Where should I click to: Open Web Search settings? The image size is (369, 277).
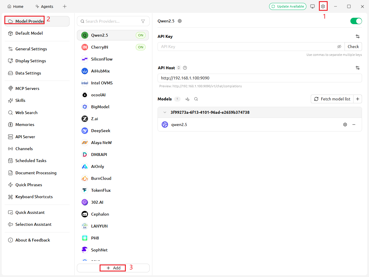[x=37, y=113]
